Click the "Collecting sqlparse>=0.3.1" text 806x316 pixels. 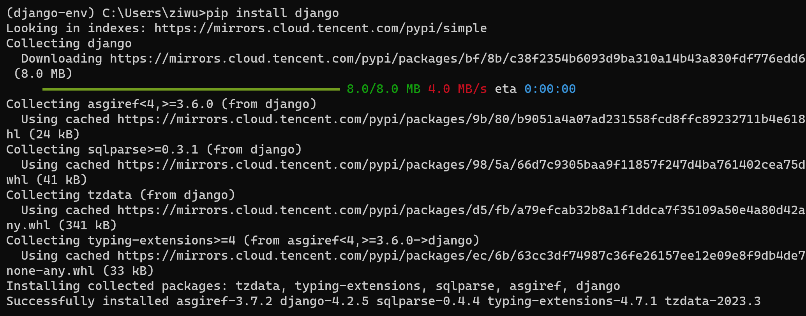(x=102, y=150)
